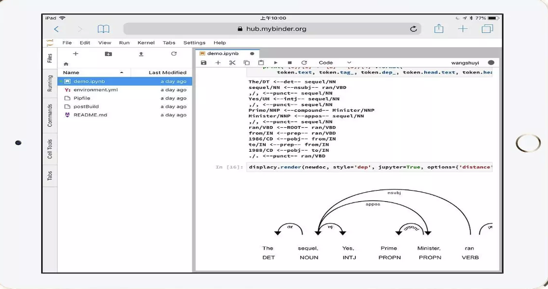Click the wangshuyi kernel name
The height and width of the screenshot is (289, 548).
[465, 63]
